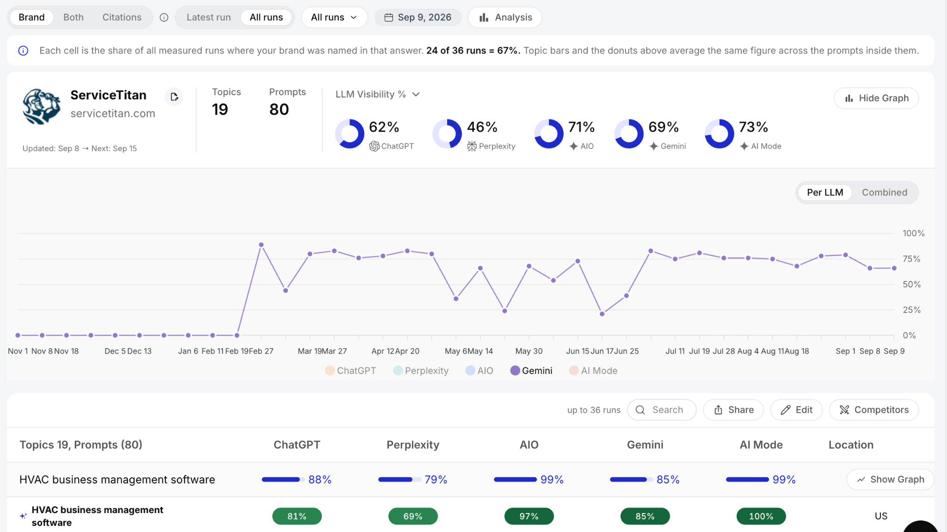
Task: Open the All runs dropdown
Action: (x=334, y=18)
